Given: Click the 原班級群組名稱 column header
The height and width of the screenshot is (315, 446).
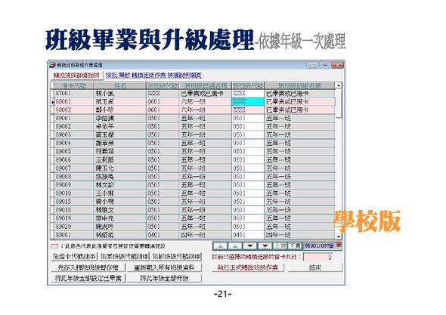Looking at the screenshot, I should tap(206, 85).
